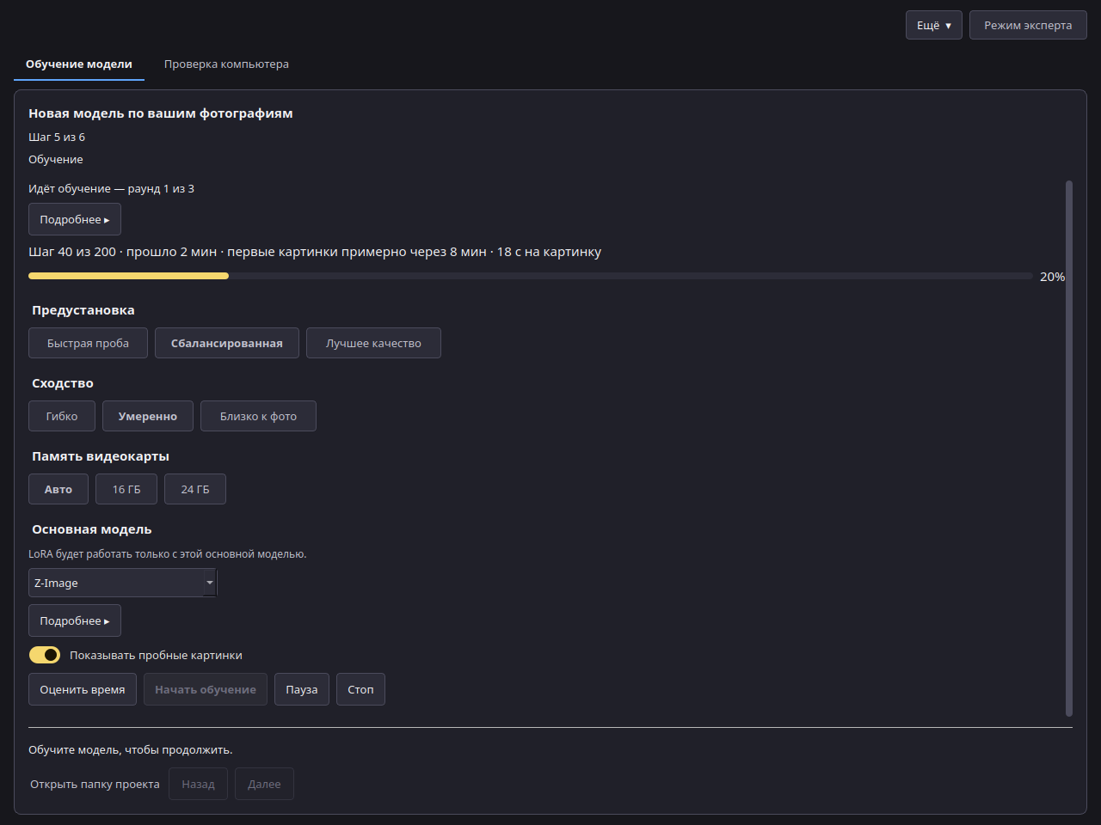Viewport: 1101px width, 825px height.
Task: Choose the Лучшее качество preset
Action: coord(373,343)
